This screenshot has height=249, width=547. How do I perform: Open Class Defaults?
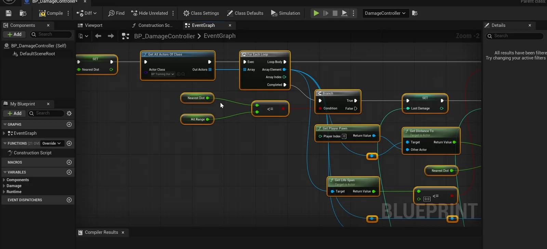click(245, 13)
